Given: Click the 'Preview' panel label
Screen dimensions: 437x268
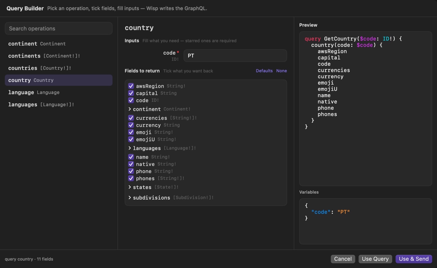Looking at the screenshot, I should tap(308, 25).
